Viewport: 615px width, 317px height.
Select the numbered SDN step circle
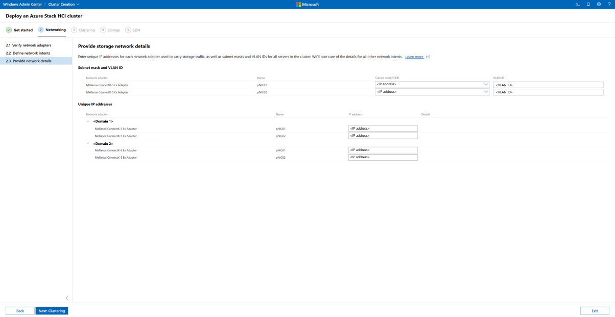pos(128,30)
